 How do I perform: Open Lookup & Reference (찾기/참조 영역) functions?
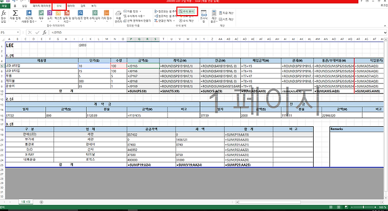click(80, 16)
